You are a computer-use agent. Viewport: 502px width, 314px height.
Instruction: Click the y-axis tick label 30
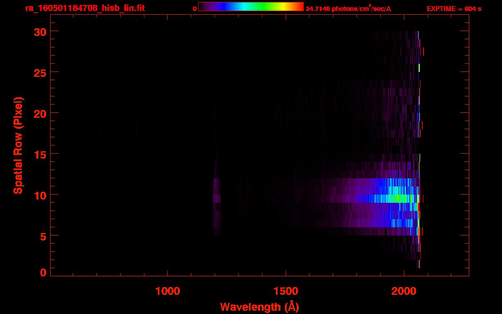40,31
